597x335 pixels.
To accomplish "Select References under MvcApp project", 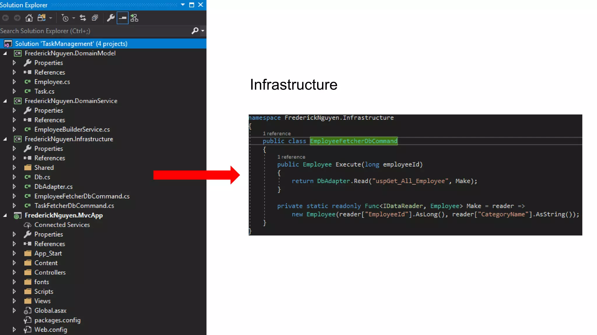I will [50, 244].
